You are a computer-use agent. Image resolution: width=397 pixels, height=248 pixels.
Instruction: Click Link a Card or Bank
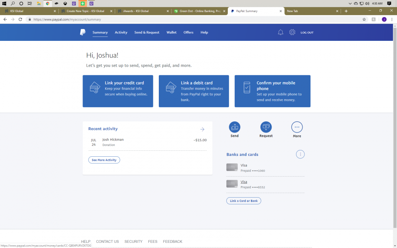coord(244,201)
